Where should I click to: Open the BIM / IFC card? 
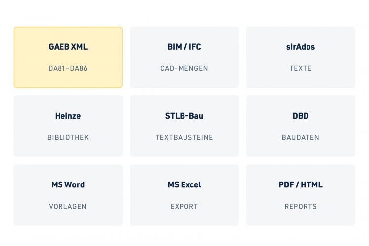click(184, 57)
